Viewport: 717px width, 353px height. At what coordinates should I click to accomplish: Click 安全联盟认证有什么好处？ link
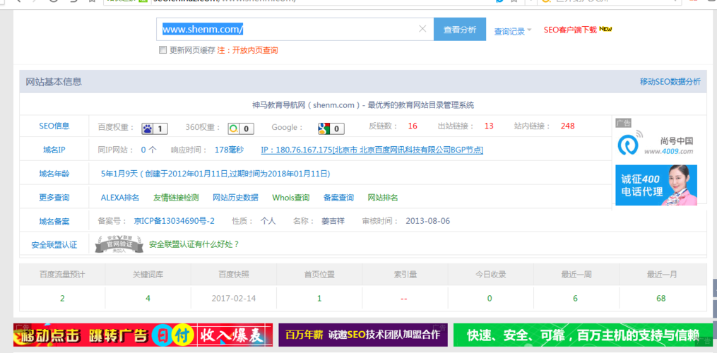[194, 244]
